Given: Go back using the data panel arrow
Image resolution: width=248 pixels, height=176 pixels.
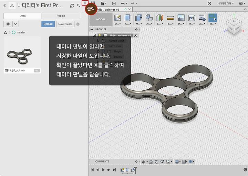Looking at the screenshot, I should (x=4, y=6).
